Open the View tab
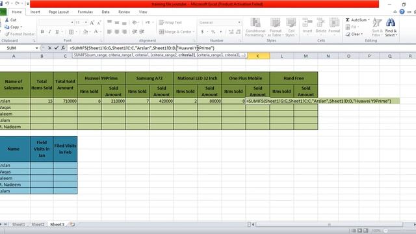Viewport: 416px width, 234px height. (143, 12)
